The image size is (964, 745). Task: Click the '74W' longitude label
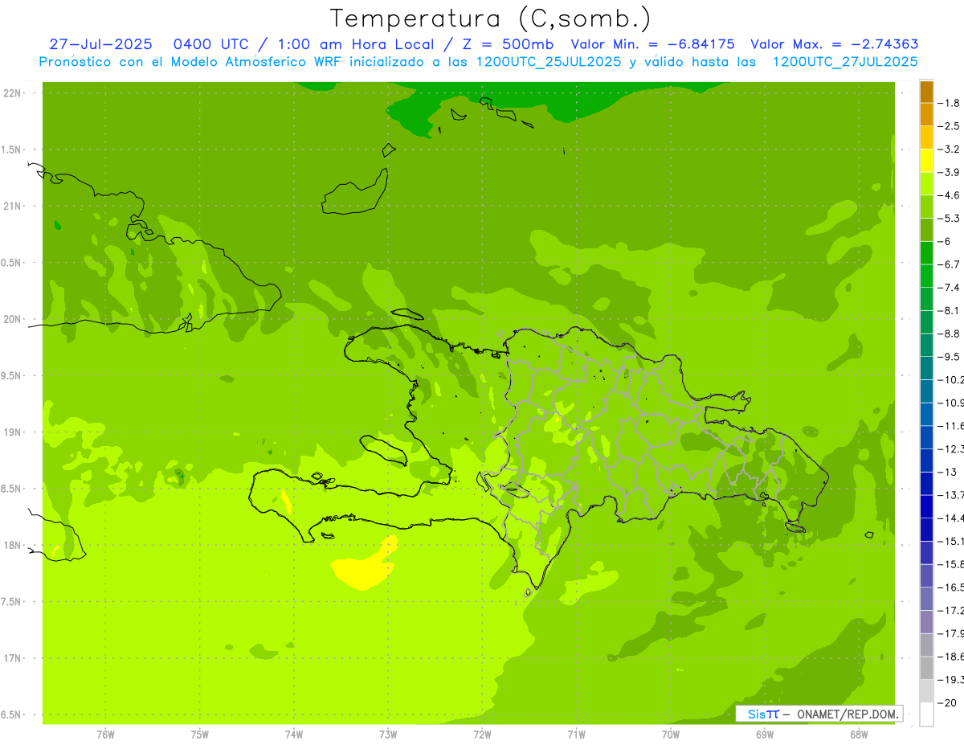click(x=294, y=735)
